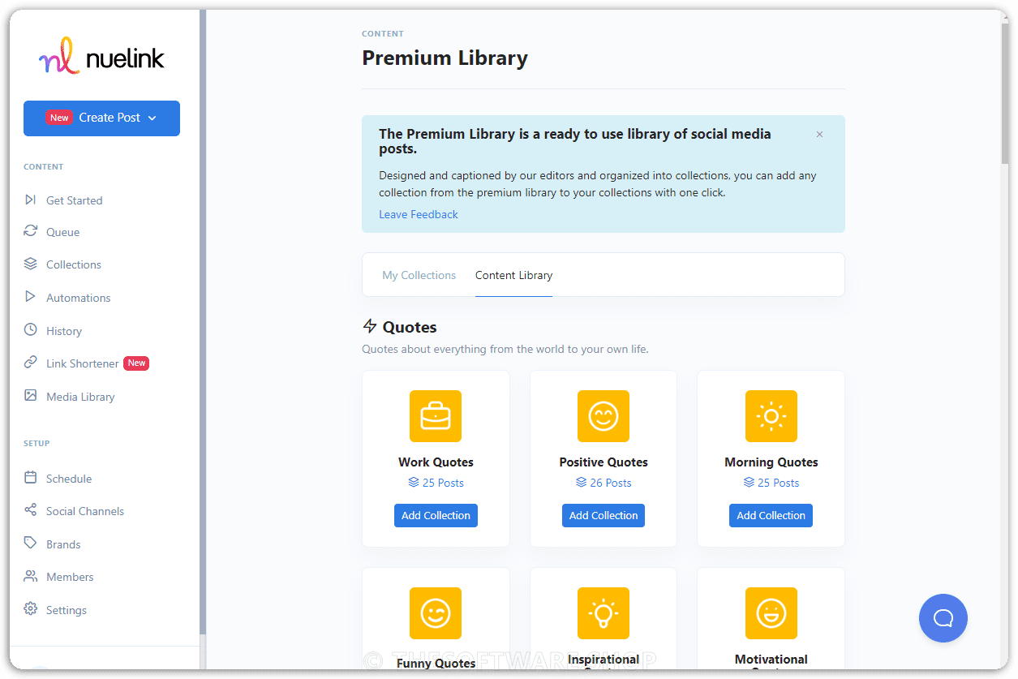The height and width of the screenshot is (679, 1018).
Task: Add the Positive Quotes collection
Action: pos(603,515)
